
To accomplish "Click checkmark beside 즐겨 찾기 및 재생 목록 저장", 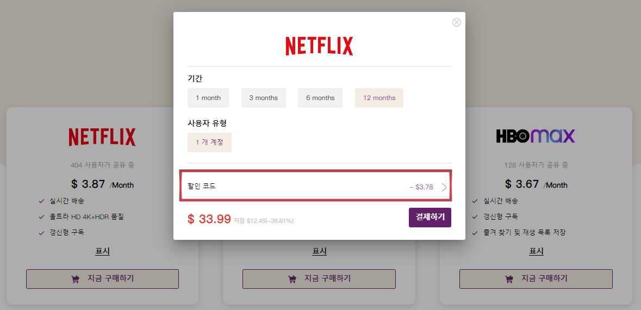I will click(475, 233).
